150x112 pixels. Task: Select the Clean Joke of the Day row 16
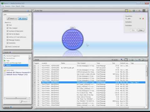(90, 97)
